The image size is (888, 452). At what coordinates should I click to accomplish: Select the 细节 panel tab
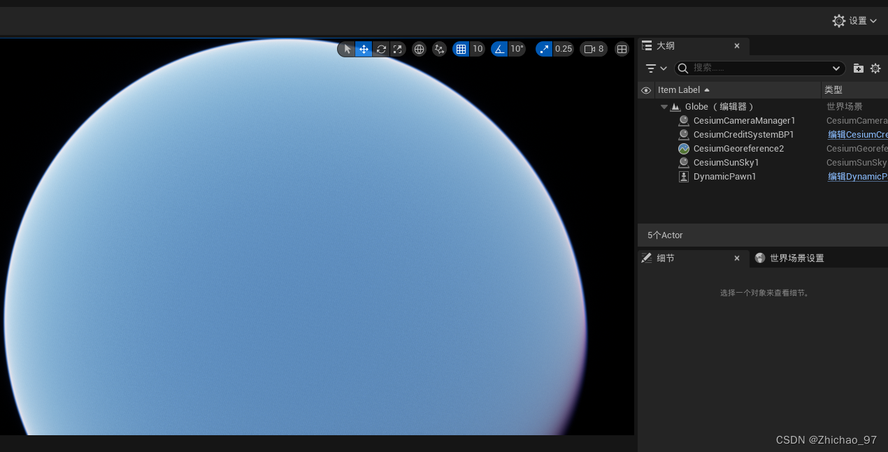point(665,258)
